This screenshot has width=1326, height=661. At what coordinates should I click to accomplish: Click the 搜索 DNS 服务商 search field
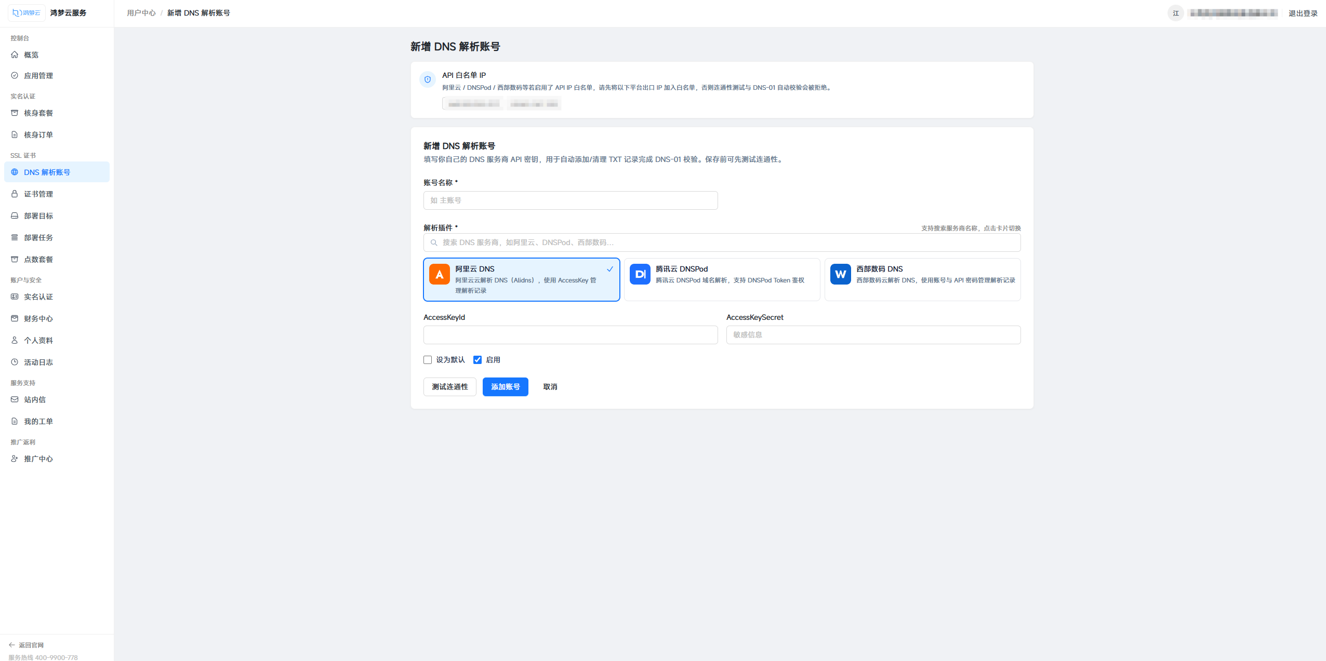[x=722, y=242]
